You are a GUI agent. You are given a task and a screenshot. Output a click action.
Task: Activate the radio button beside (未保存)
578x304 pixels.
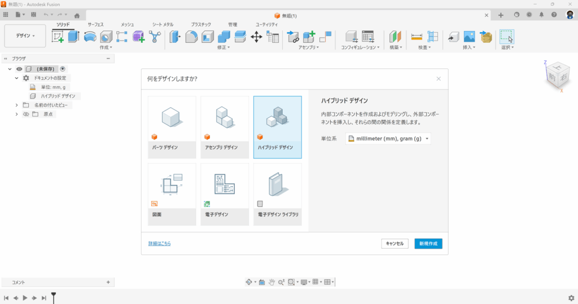point(63,69)
